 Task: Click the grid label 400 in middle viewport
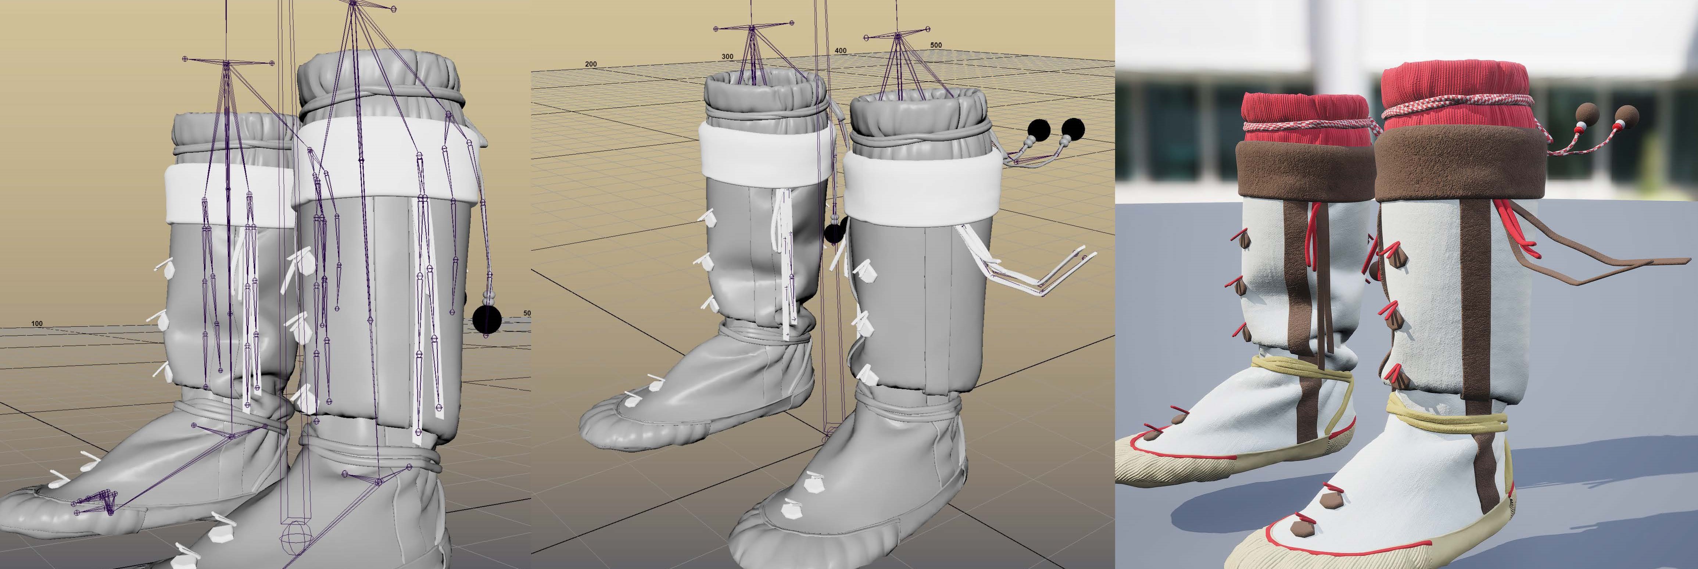(841, 51)
